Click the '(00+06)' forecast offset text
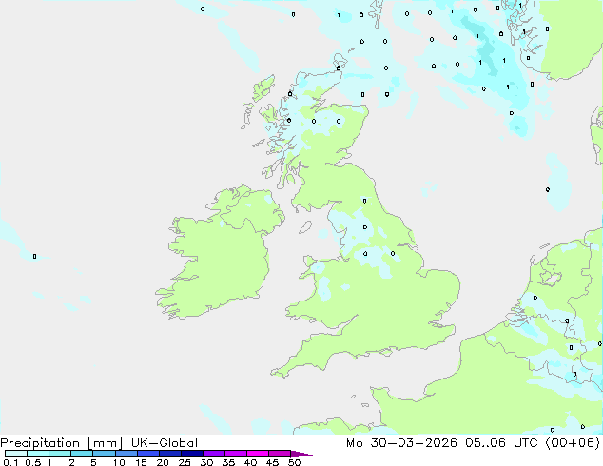 tap(573, 443)
